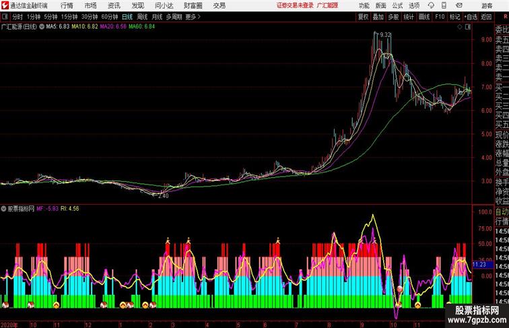The image size is (509, 328).
Task: Click the red 广汇能源 stock name link
Action: [327, 5]
